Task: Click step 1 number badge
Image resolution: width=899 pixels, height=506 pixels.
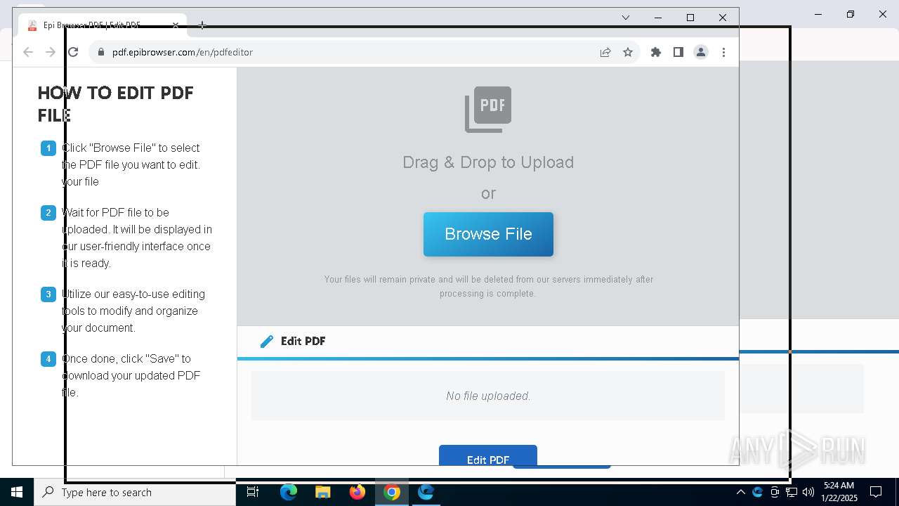Action: click(x=48, y=148)
